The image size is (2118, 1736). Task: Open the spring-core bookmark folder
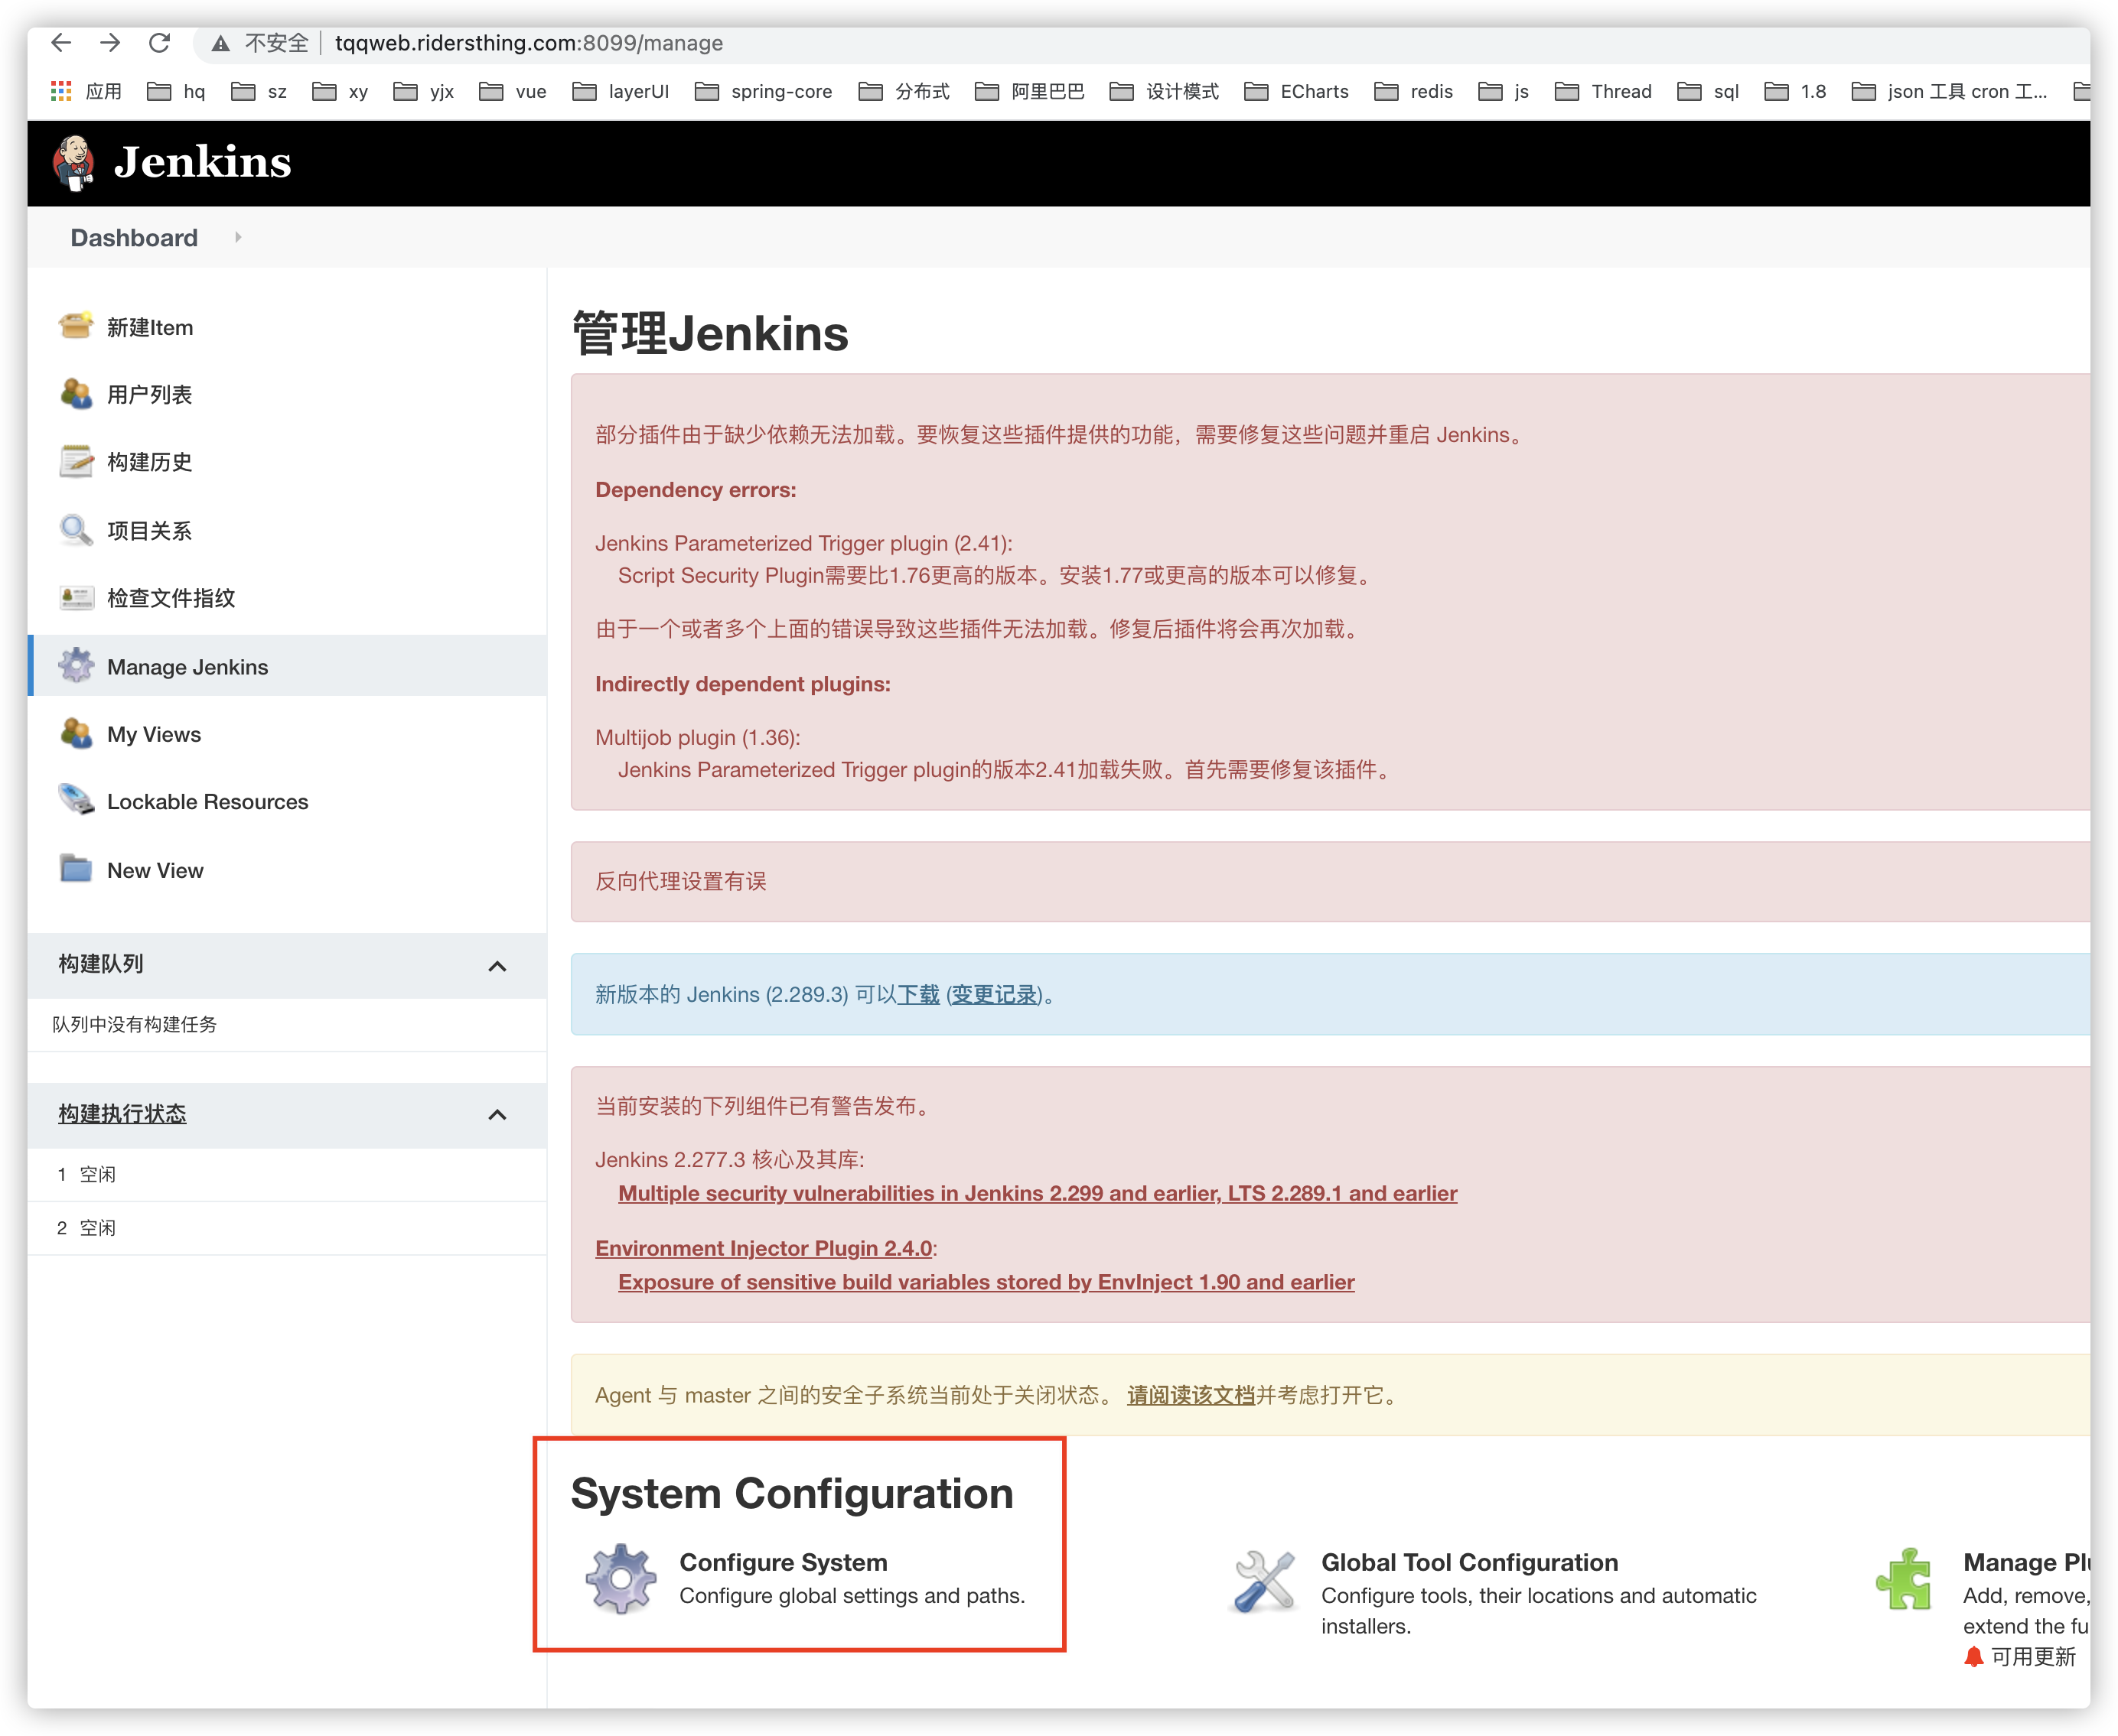tap(764, 91)
